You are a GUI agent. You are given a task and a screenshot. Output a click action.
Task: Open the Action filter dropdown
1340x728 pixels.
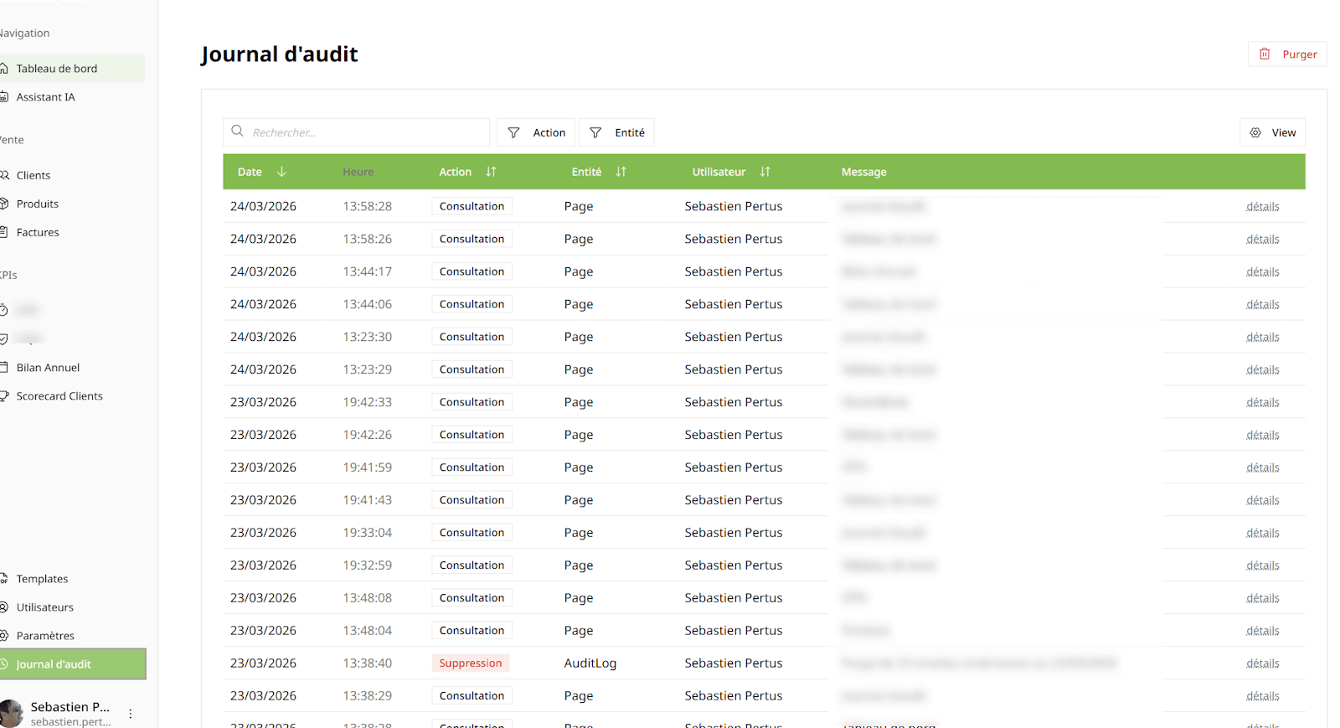[536, 132]
